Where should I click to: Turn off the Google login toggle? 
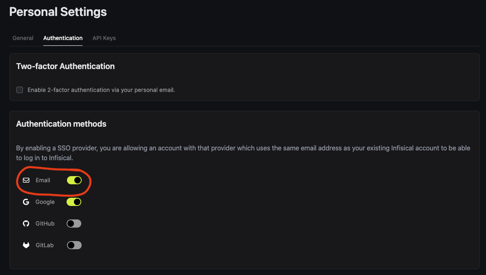click(74, 202)
